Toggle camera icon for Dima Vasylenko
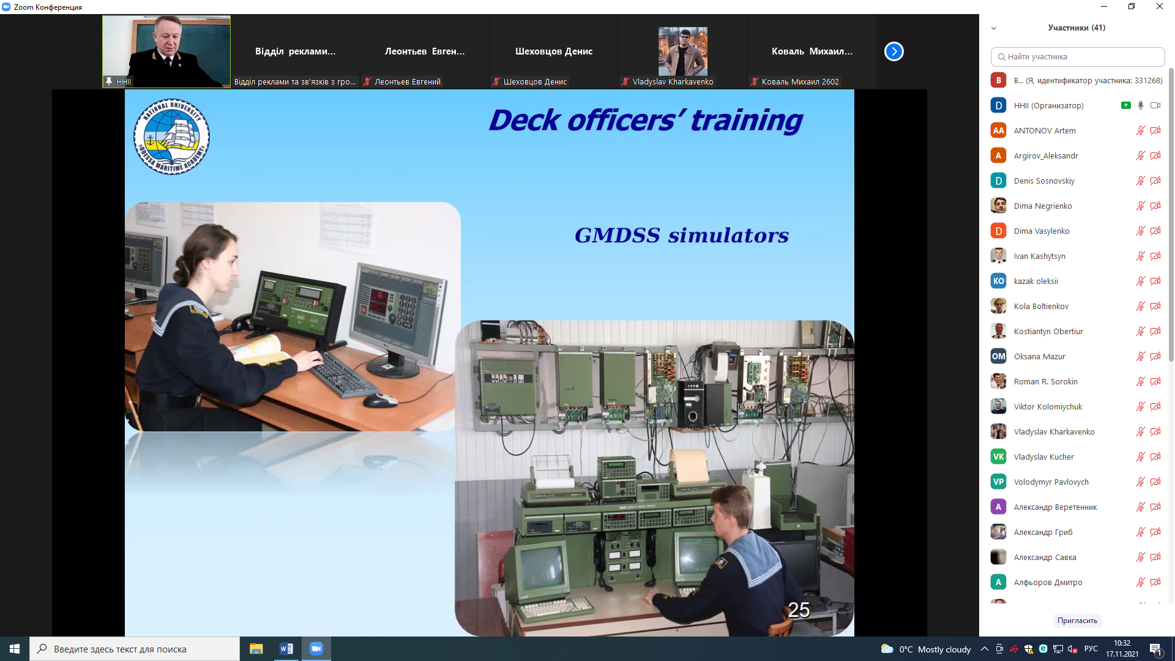 [1155, 231]
